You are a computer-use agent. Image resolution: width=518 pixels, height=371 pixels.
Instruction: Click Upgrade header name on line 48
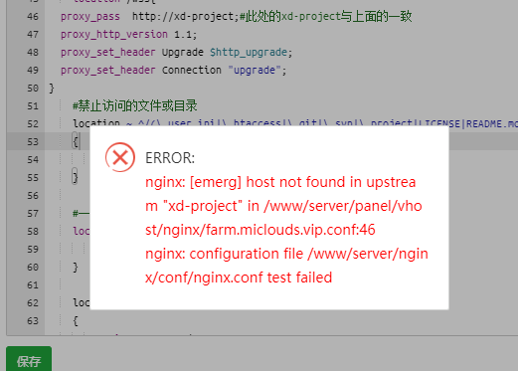(x=183, y=52)
